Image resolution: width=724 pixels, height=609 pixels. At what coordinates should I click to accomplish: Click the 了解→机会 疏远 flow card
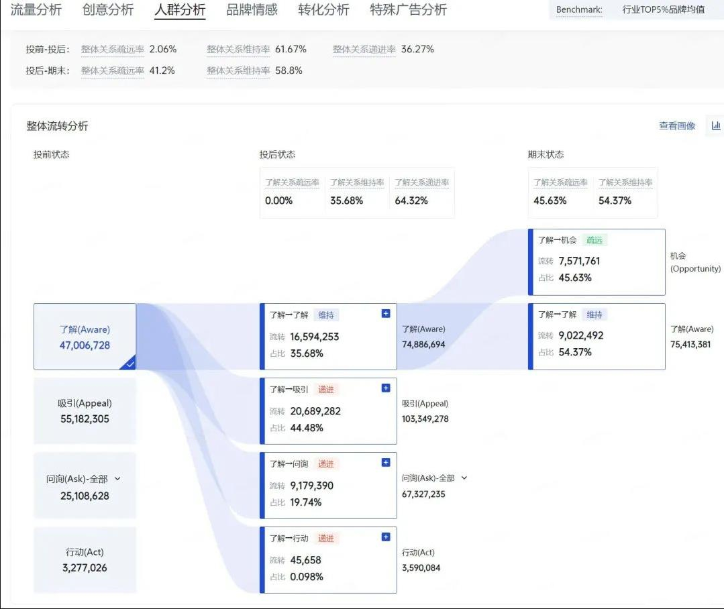click(597, 262)
